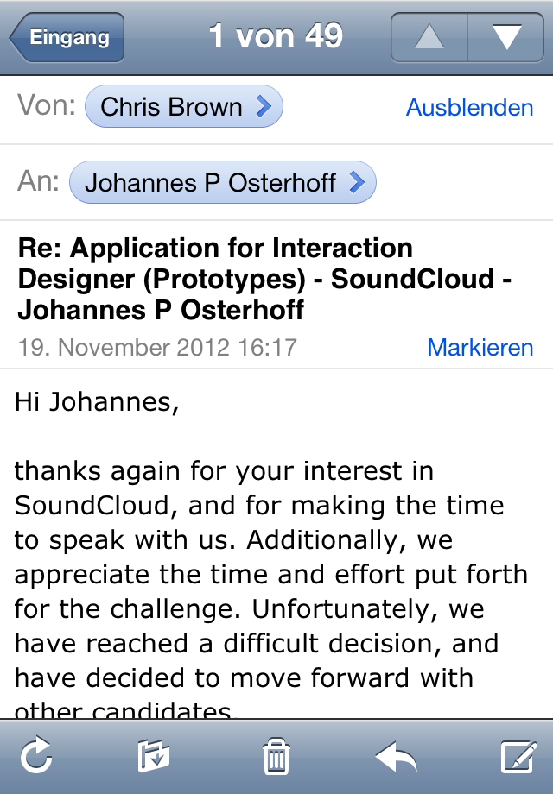Tap the 'An:' recipient label
This screenshot has width=553, height=794.
pos(39,182)
